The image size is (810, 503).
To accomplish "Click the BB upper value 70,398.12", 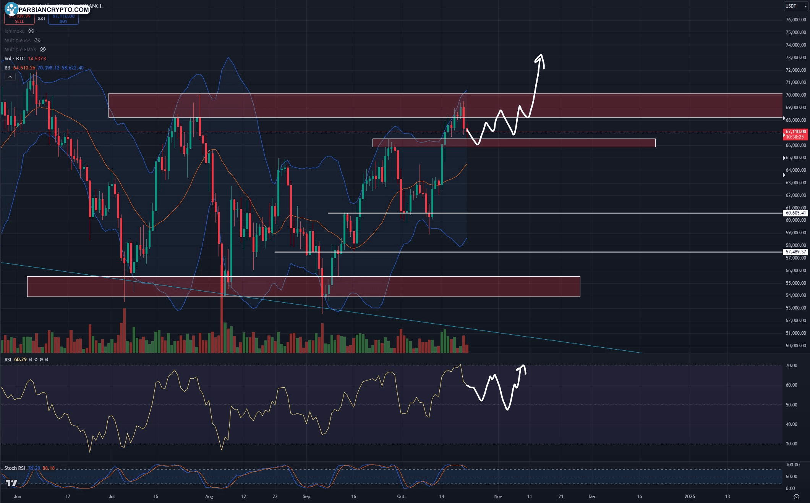I will (x=49, y=68).
